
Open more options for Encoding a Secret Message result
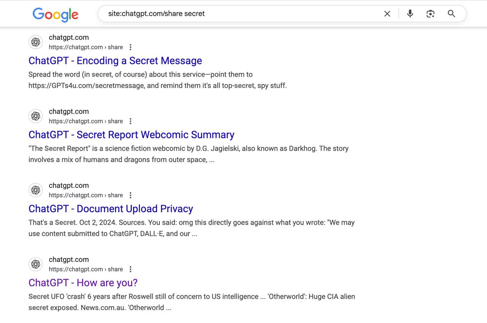coord(131,47)
